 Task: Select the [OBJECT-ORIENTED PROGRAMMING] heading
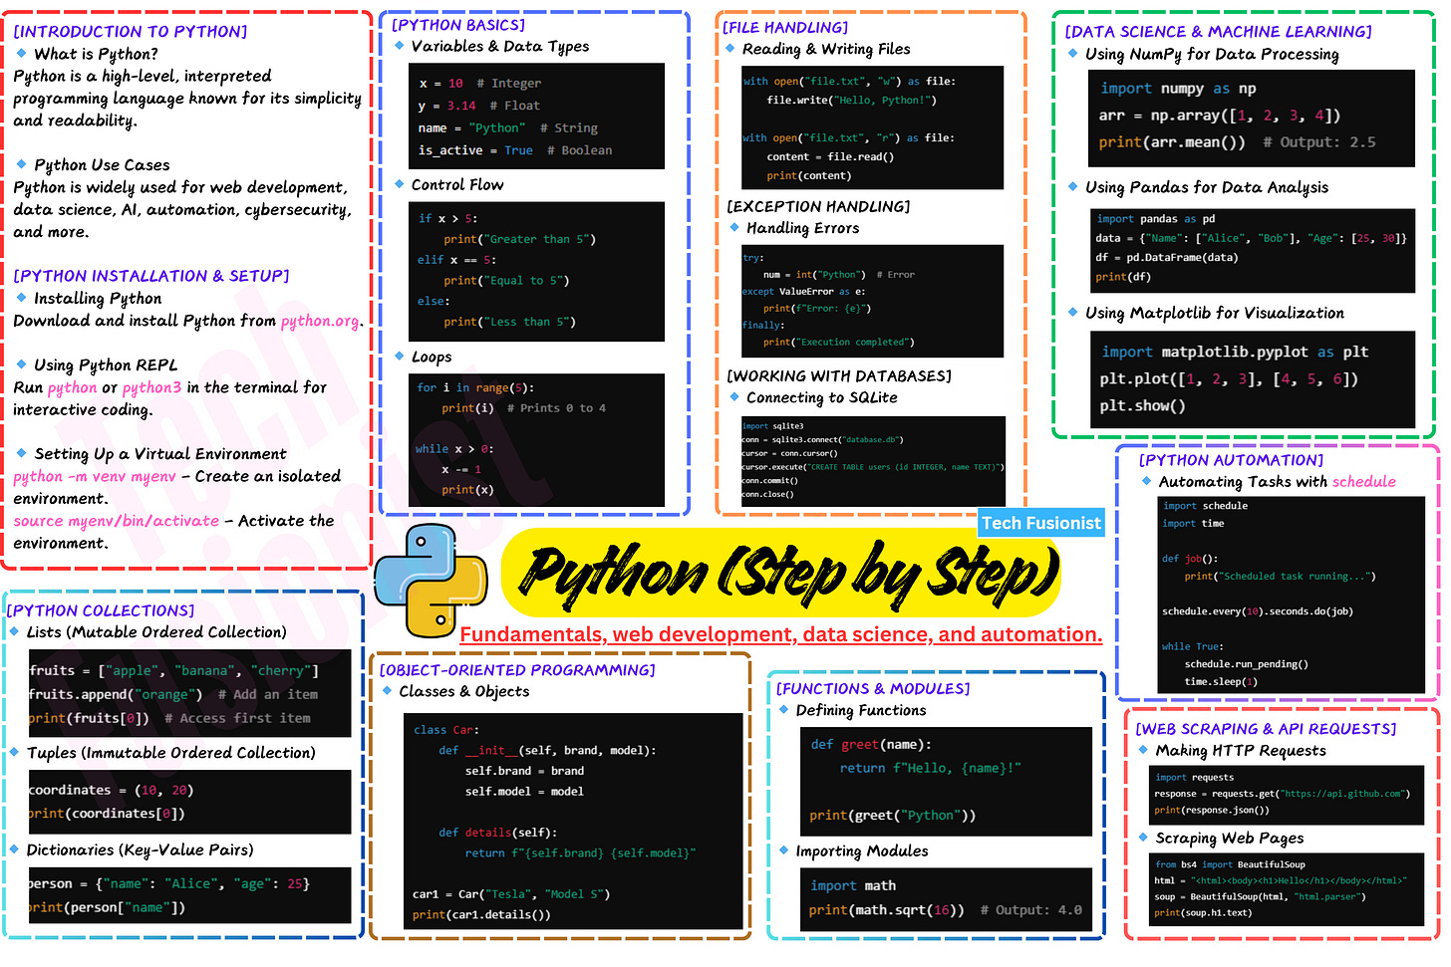517,670
